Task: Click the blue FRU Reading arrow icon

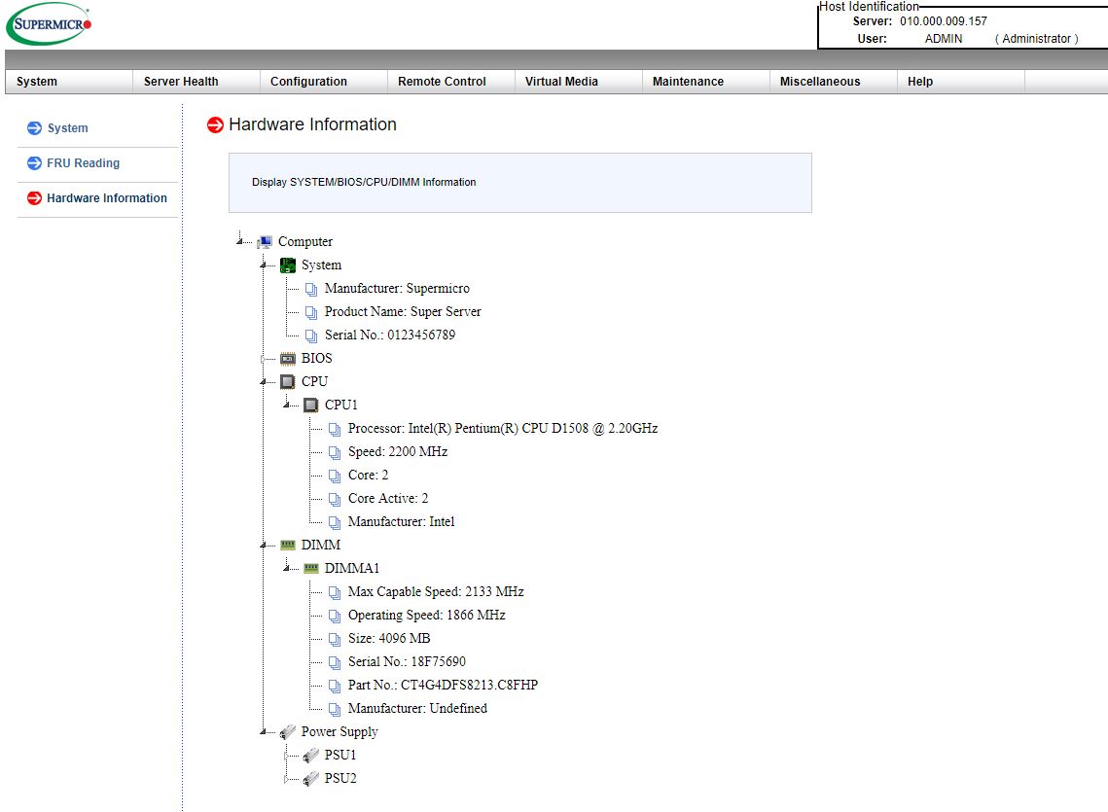Action: pos(34,163)
